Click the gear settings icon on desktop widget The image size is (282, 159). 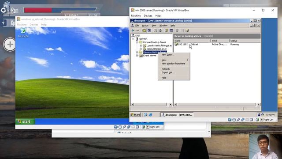click(3, 10)
